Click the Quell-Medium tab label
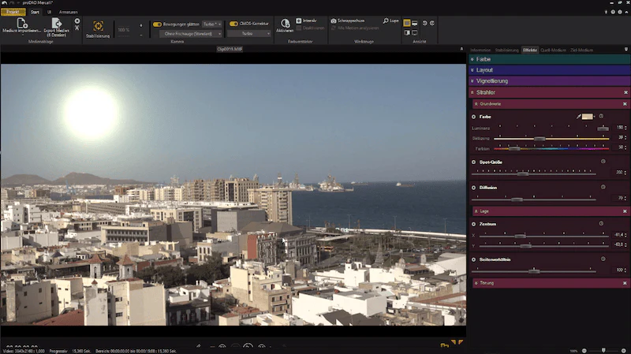 coord(553,50)
